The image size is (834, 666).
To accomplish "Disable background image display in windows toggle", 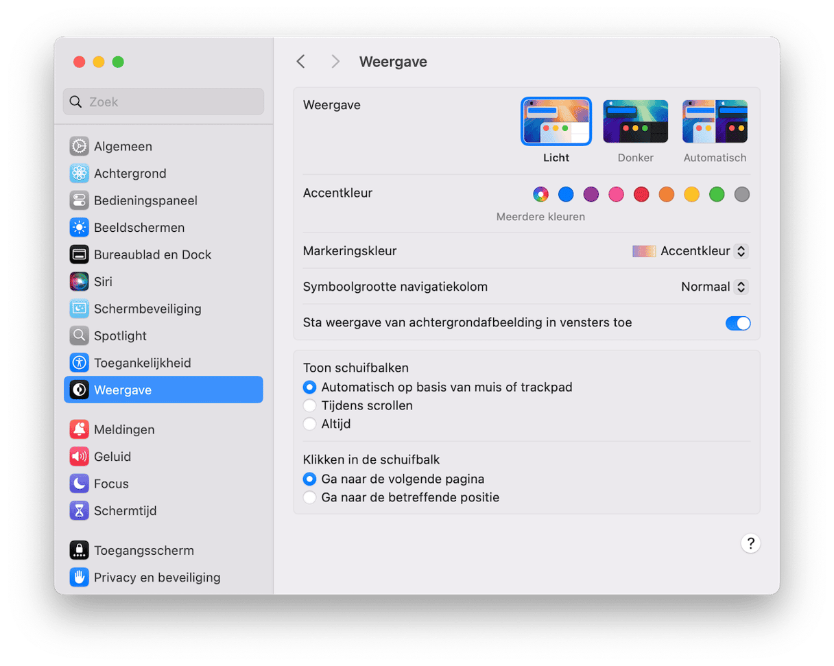I will pos(738,323).
